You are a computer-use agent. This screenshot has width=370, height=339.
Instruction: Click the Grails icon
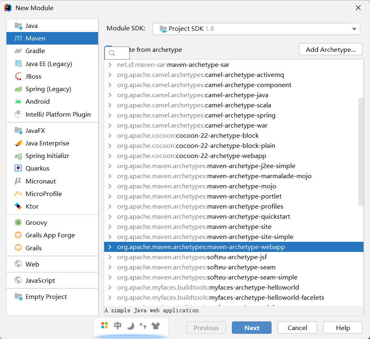(18, 248)
